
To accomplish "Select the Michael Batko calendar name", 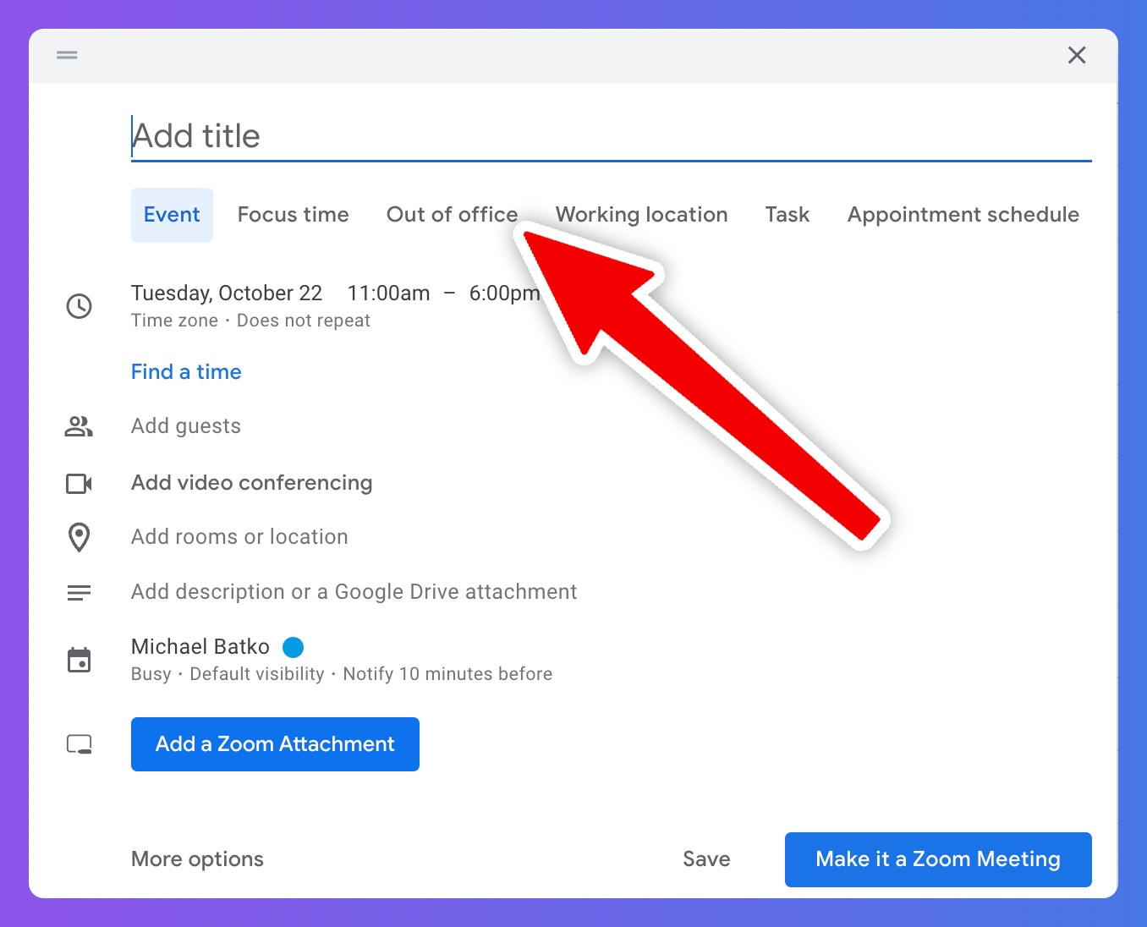I will [x=200, y=647].
